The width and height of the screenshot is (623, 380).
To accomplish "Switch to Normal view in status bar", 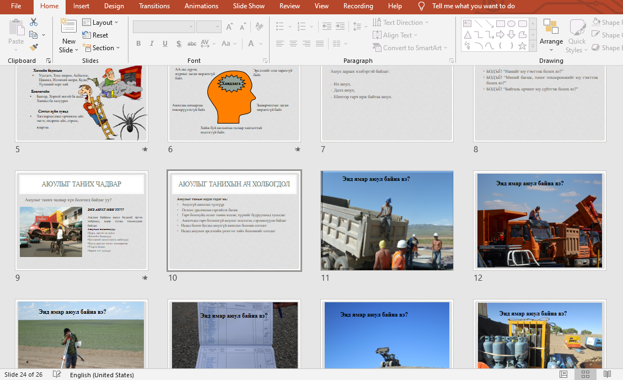I will pos(563,374).
